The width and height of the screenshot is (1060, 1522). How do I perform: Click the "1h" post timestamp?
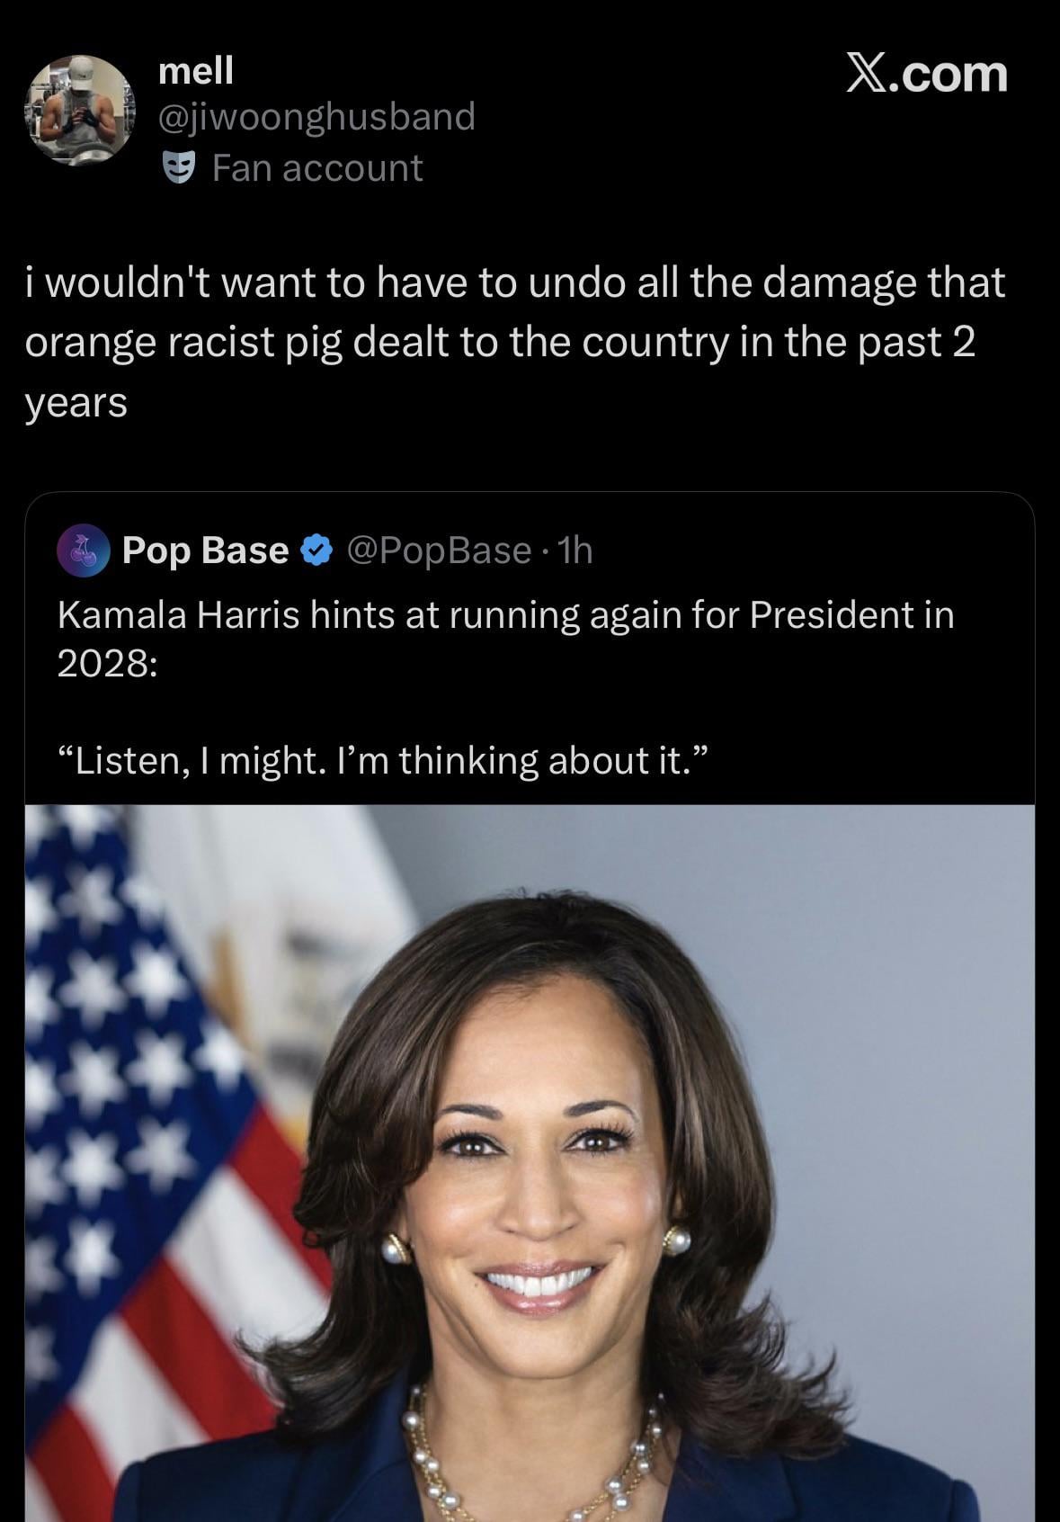tap(575, 551)
